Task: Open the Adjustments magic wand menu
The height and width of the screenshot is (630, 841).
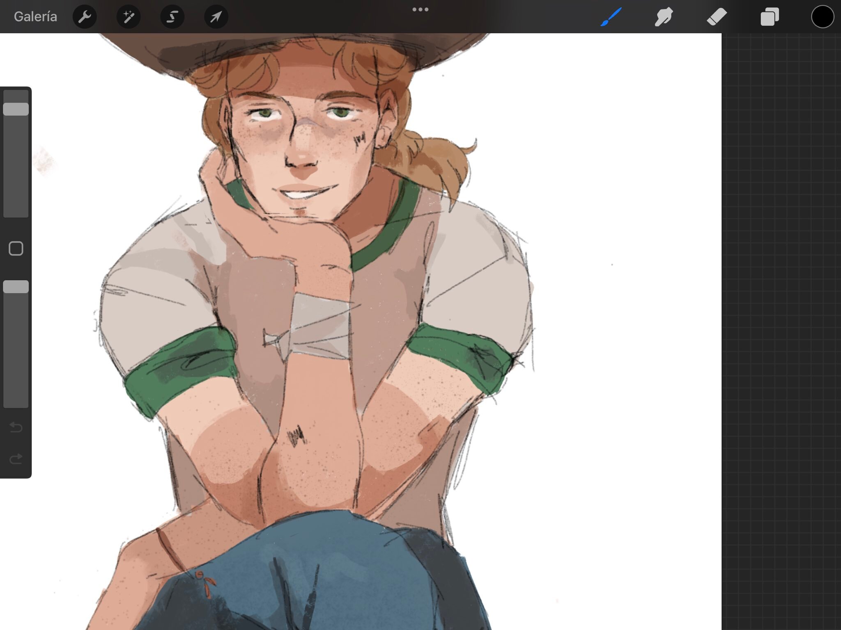Action: click(x=129, y=17)
